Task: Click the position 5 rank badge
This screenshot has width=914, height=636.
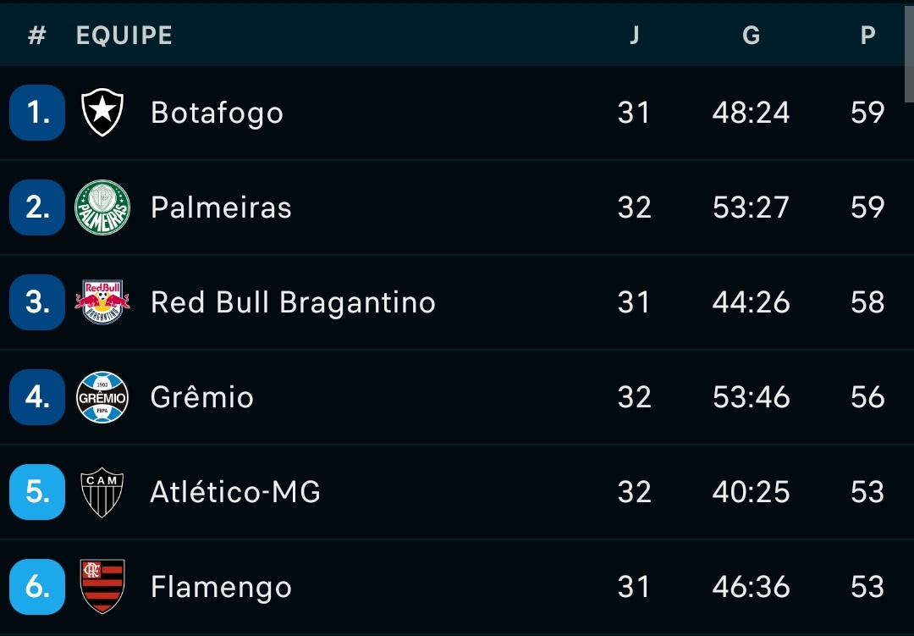Action: 37,492
